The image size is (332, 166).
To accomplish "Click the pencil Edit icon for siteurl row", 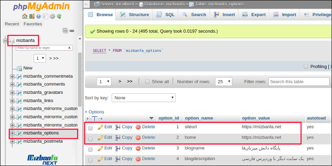I will (x=100, y=127).
